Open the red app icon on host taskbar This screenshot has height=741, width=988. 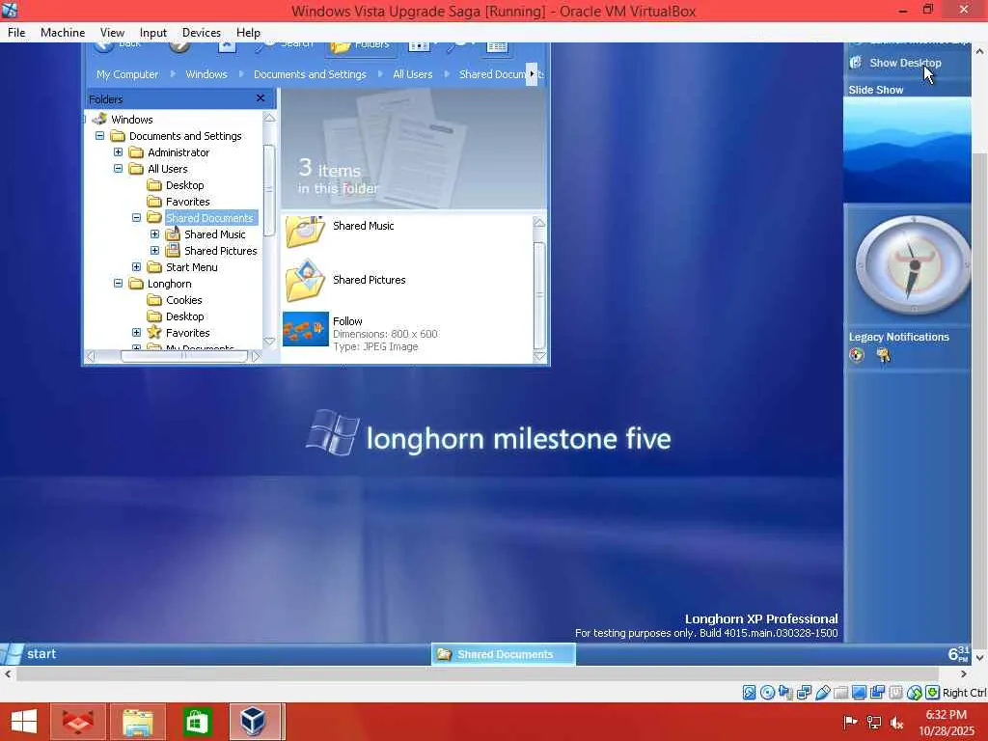(x=78, y=722)
